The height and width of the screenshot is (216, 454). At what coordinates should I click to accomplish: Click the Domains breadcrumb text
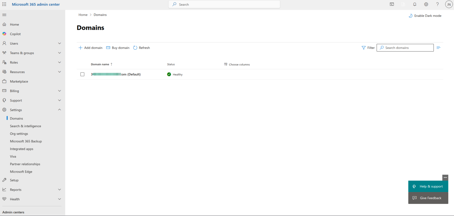[100, 15]
